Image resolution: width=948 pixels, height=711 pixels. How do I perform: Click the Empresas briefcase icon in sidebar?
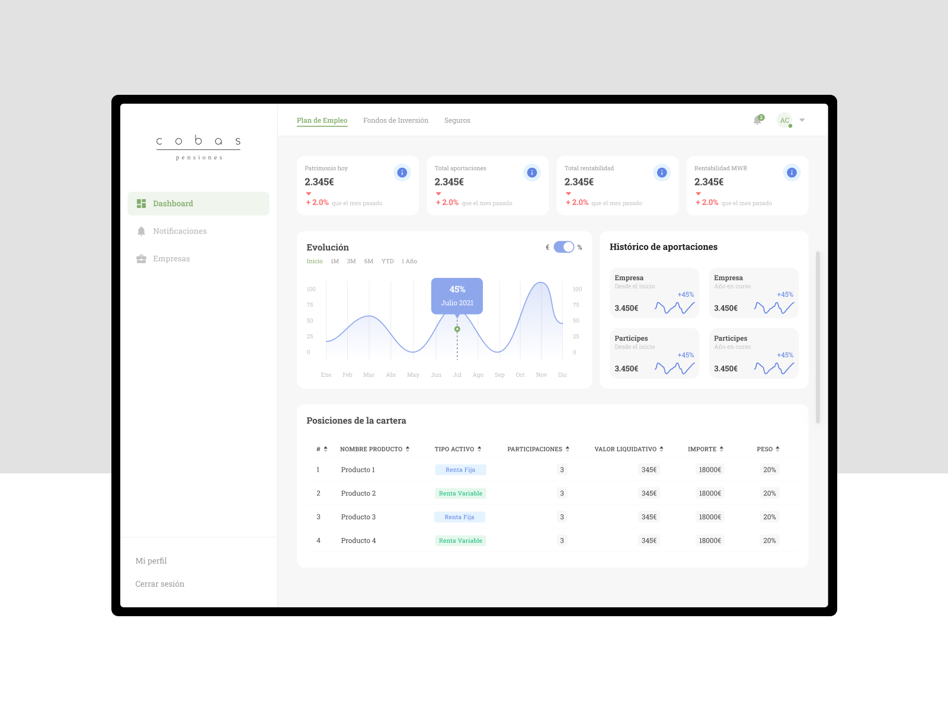coord(141,258)
